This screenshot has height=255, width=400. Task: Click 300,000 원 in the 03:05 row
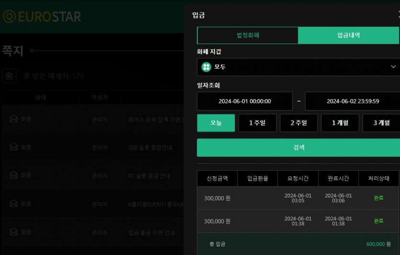click(x=217, y=198)
